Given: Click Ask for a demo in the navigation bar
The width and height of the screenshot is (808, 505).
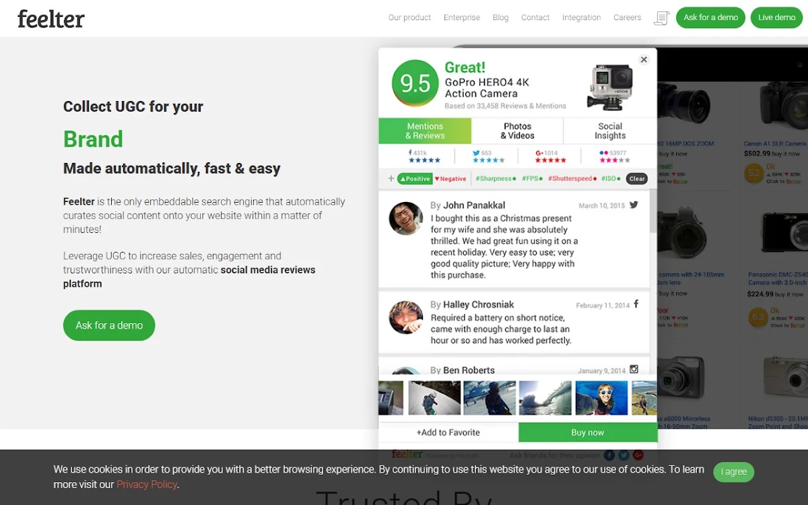Looking at the screenshot, I should [x=711, y=18].
